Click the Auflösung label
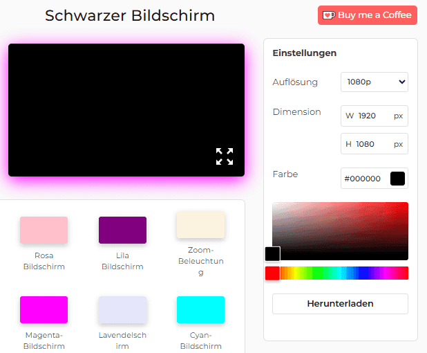This screenshot has height=353, width=427. tap(295, 82)
